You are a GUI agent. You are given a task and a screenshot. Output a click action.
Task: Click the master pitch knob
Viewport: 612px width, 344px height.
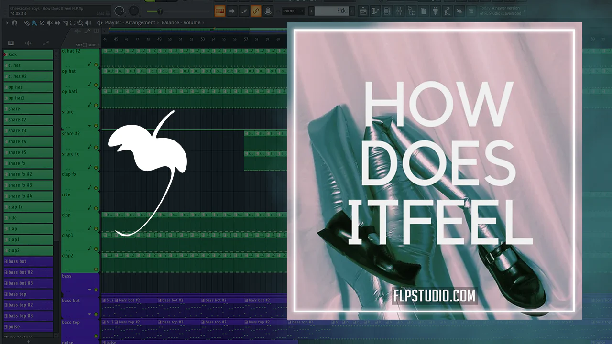point(134,11)
